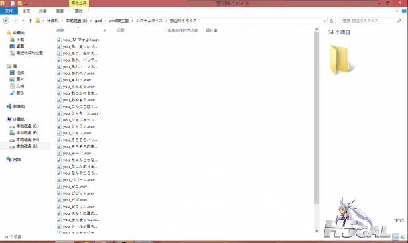
Task: Click the Forward navigation arrow
Action: pos(15,21)
